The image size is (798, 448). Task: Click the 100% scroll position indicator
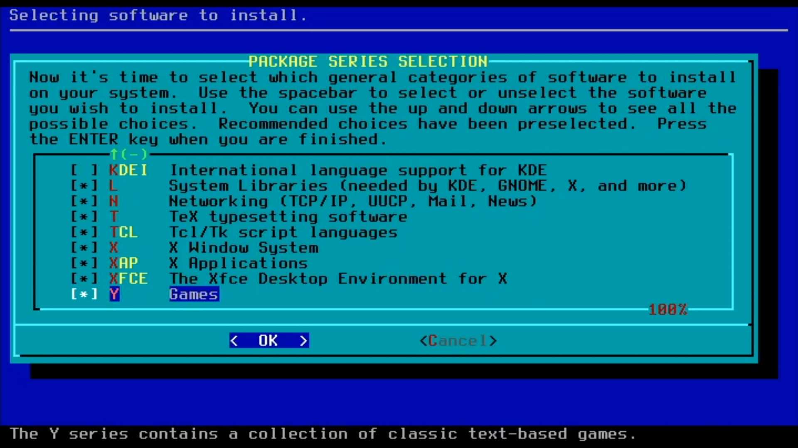click(667, 309)
